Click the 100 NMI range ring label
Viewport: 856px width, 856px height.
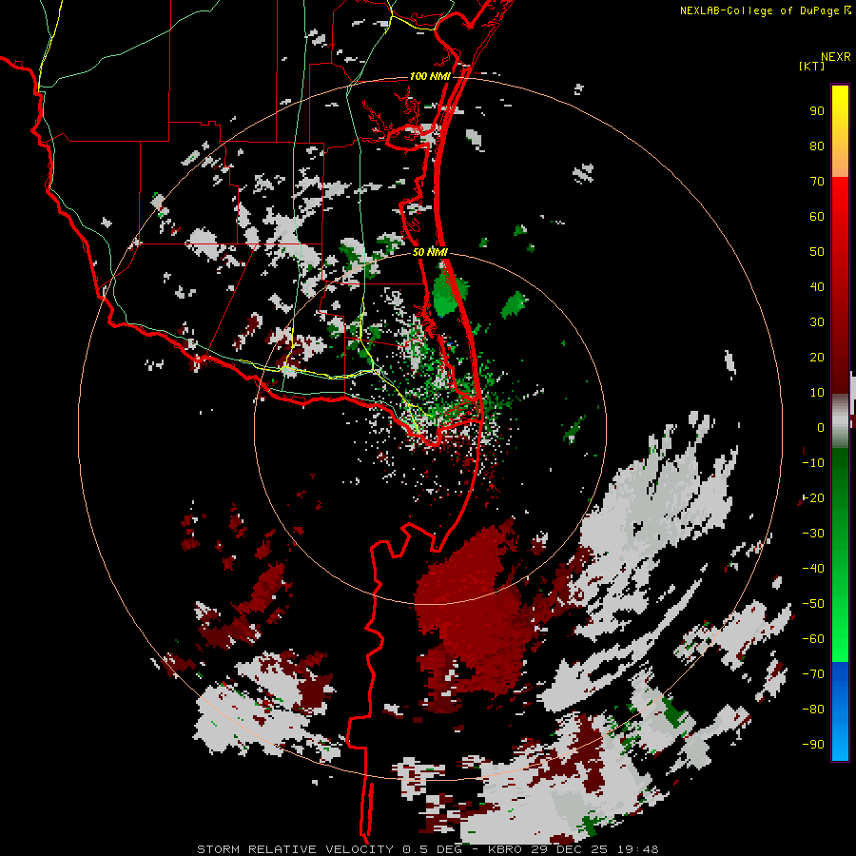pos(430,76)
